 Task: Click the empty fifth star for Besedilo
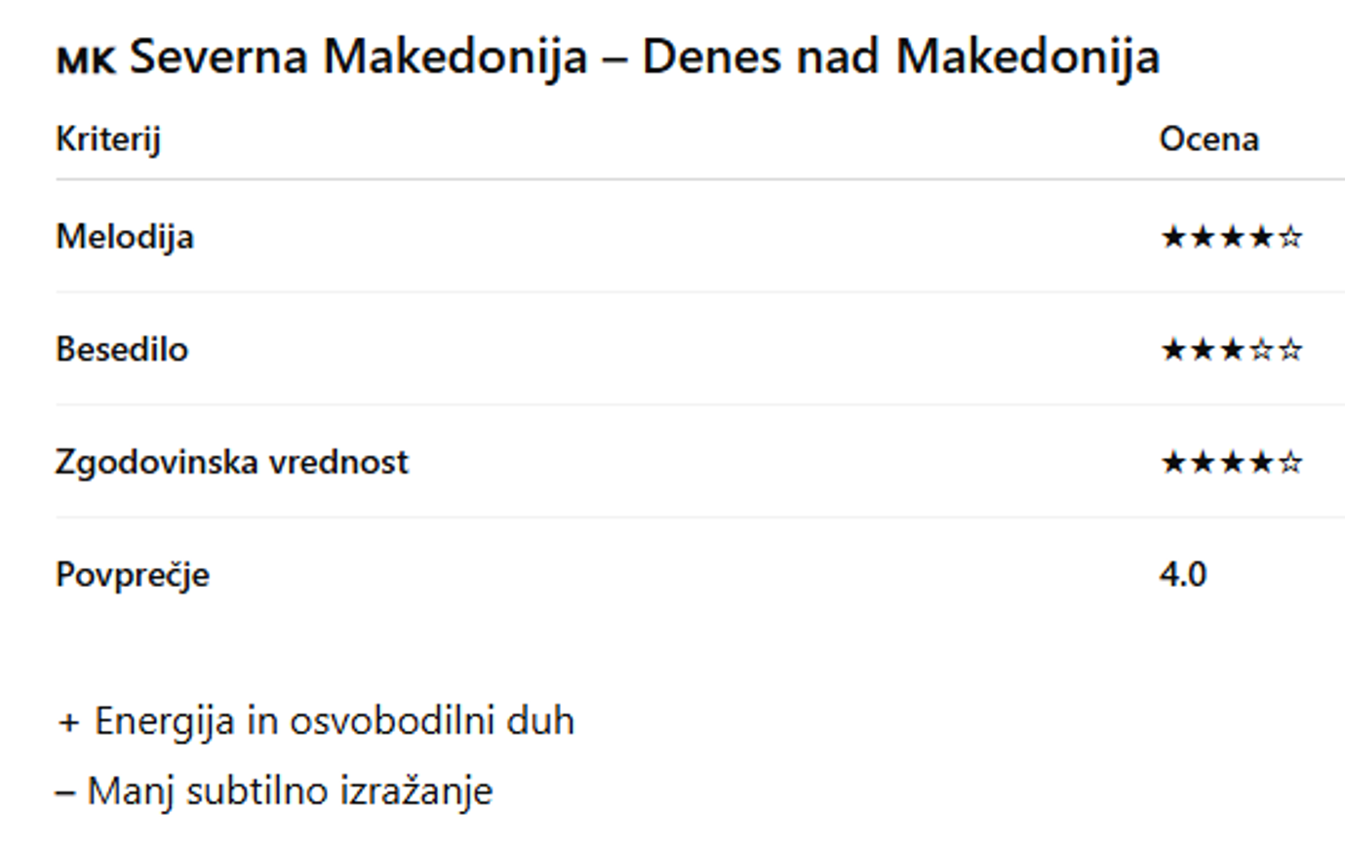(1290, 349)
